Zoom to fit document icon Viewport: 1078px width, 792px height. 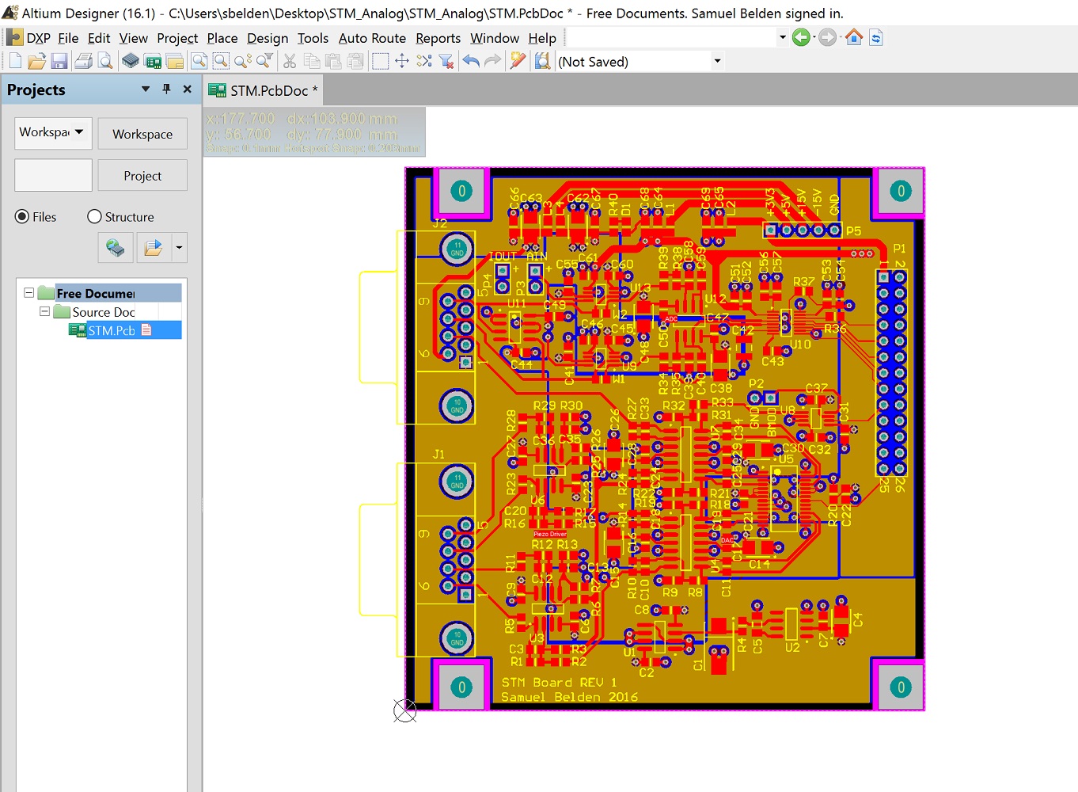(x=199, y=61)
